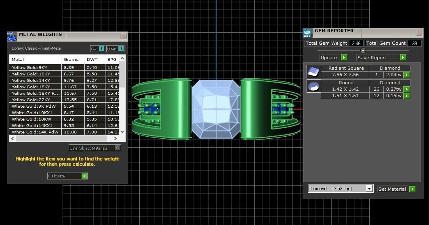
Task: Click the Total Gem Weight value 2.46
Action: [x=356, y=43]
